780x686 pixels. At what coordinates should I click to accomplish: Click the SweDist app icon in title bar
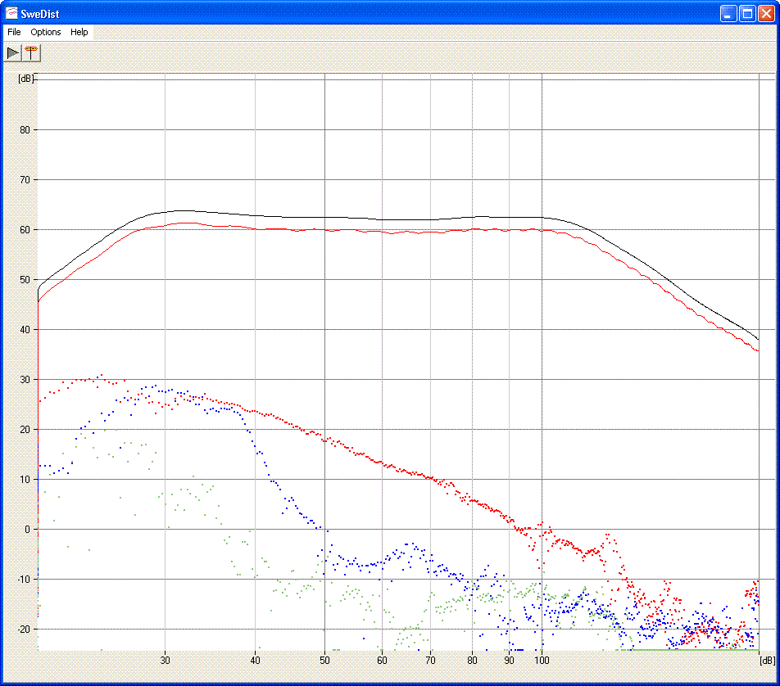pyautogui.click(x=11, y=13)
